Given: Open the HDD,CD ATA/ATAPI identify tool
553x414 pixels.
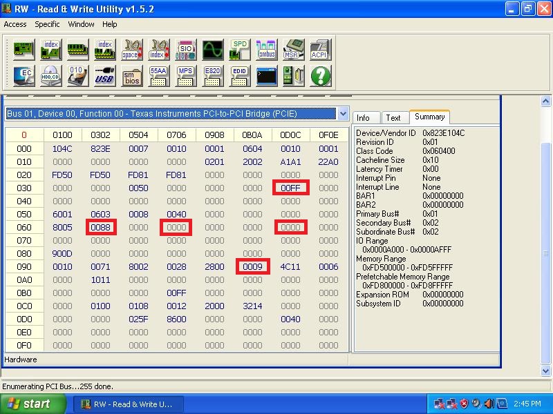Looking at the screenshot, I should pos(50,76).
